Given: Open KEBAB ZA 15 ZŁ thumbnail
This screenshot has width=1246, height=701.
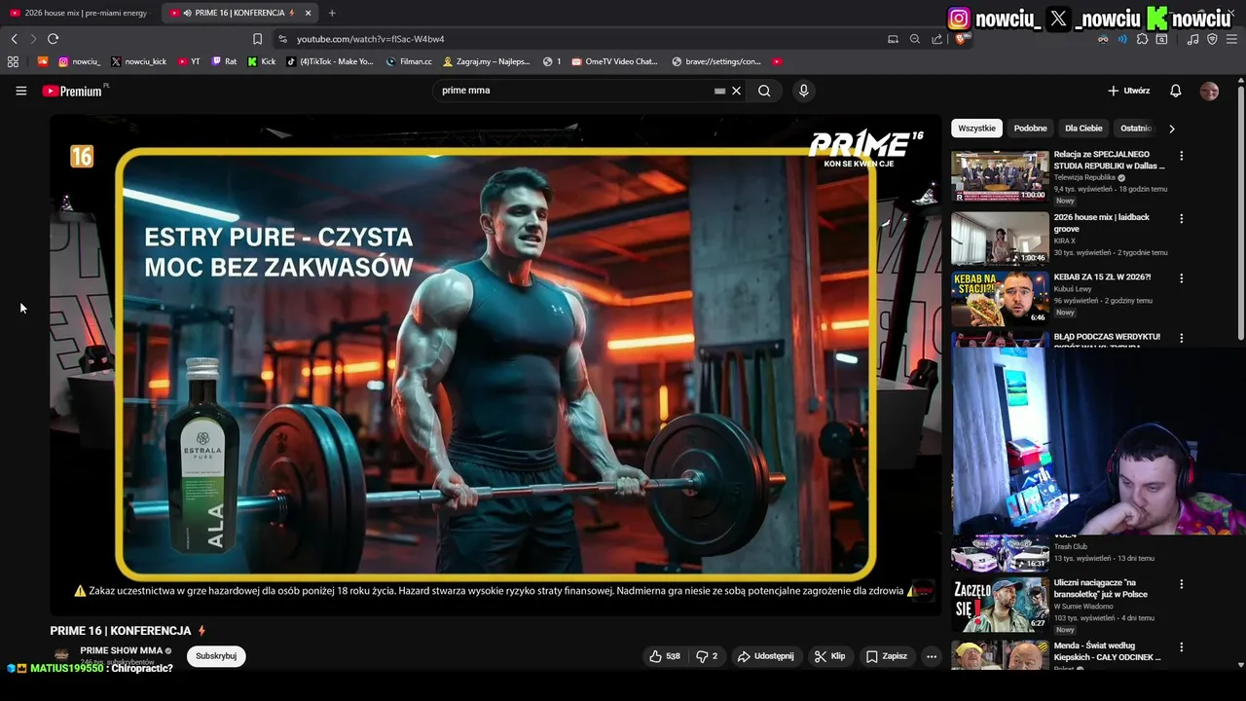Looking at the screenshot, I should click(1000, 298).
